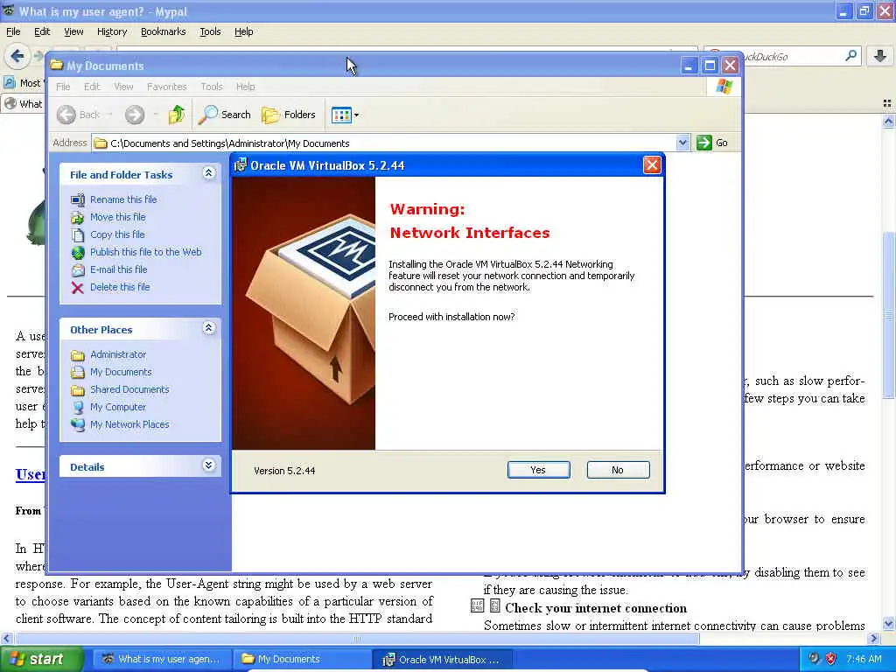896x672 pixels.
Task: Click the Search magnifier in Explorer toolbar
Action: tap(225, 115)
